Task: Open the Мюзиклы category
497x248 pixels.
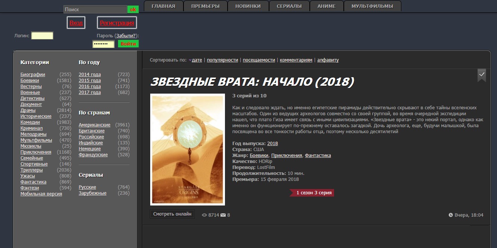Action: click(x=31, y=146)
